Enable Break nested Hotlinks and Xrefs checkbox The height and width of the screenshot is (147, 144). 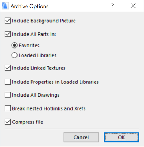[x=8, y=108]
